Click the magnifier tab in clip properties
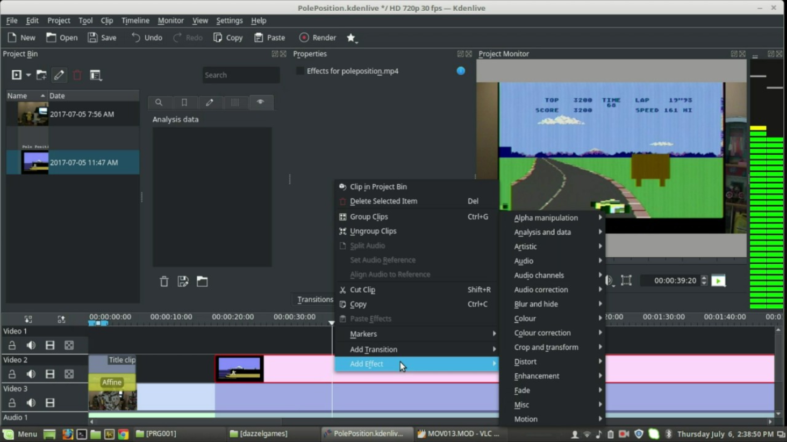787x442 pixels. 159,102
